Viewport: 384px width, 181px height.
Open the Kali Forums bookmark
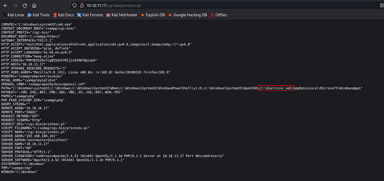pos(90,15)
